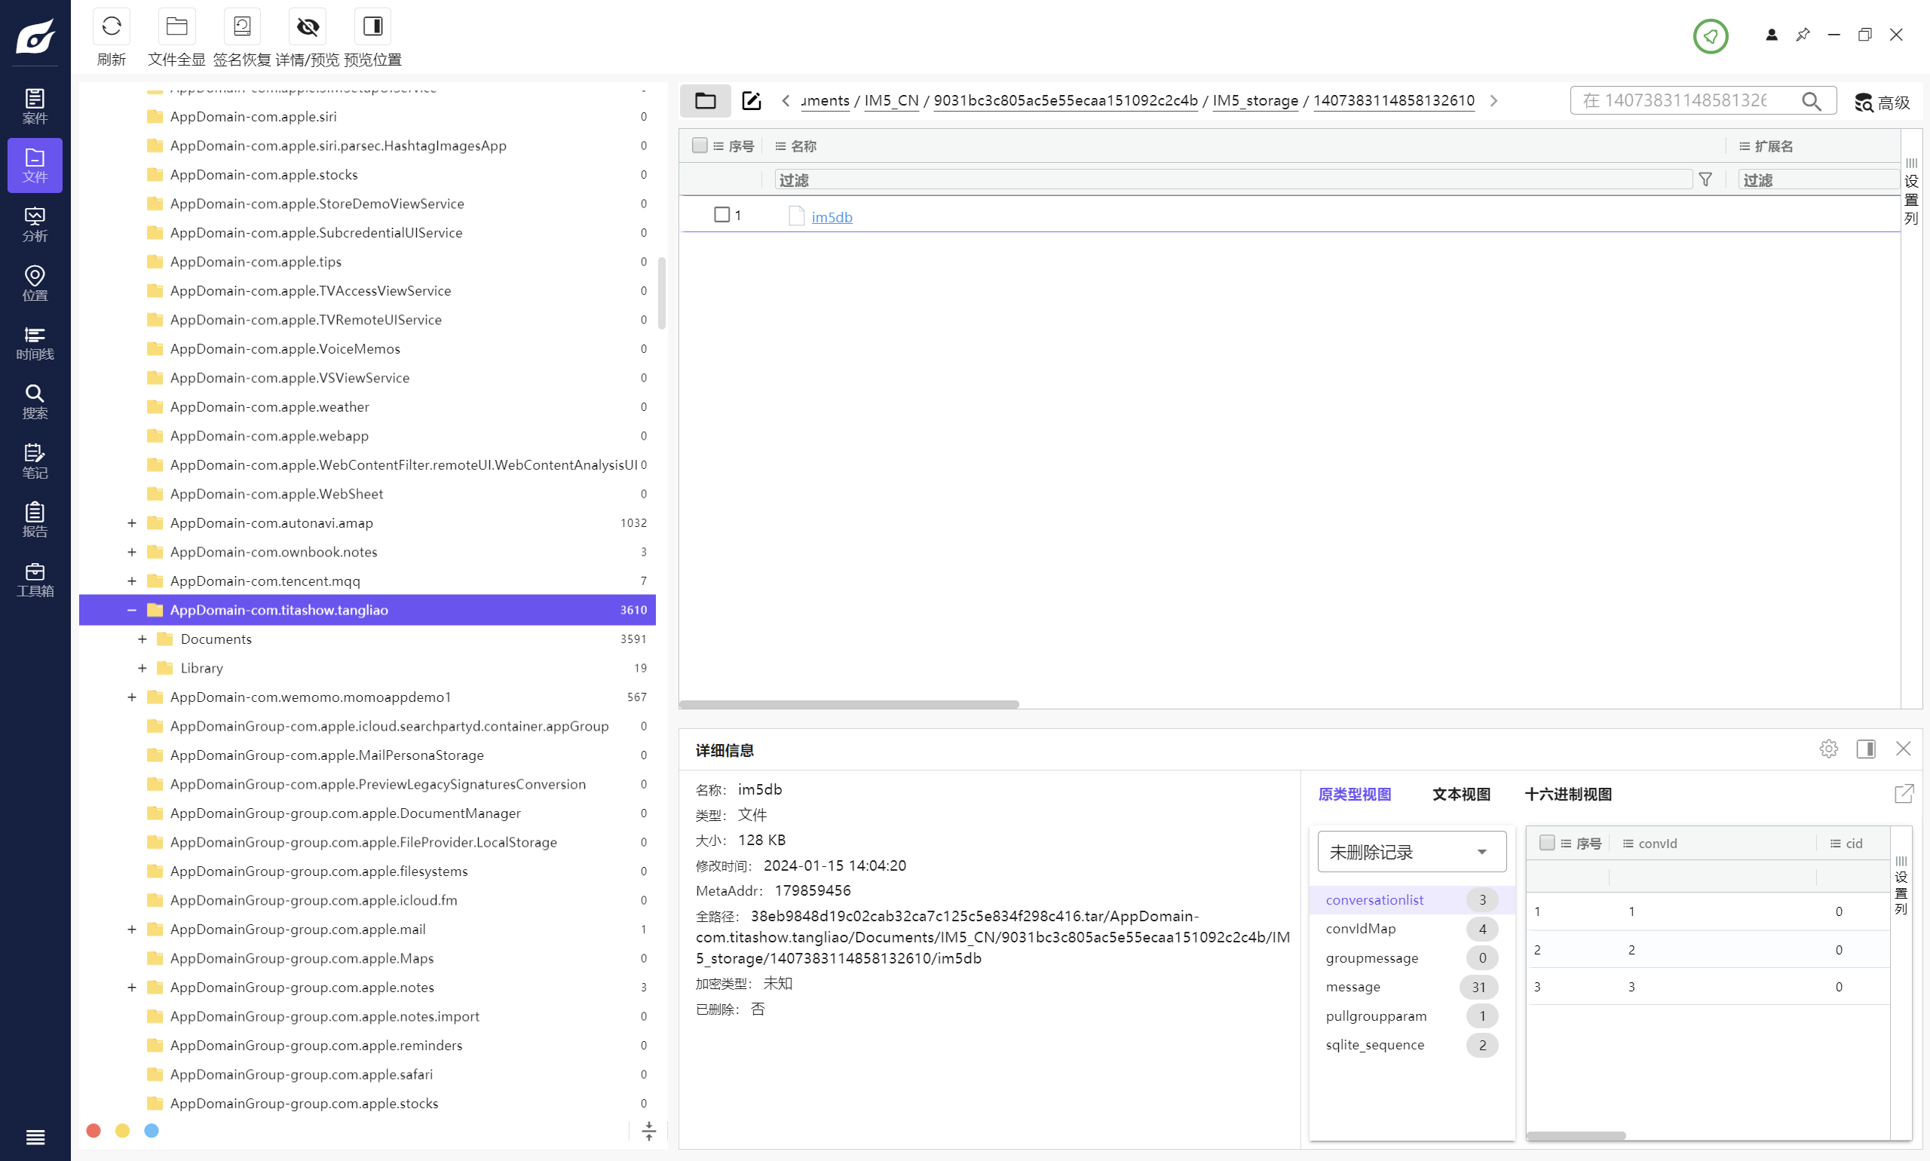Click the red color tag dot

93,1131
